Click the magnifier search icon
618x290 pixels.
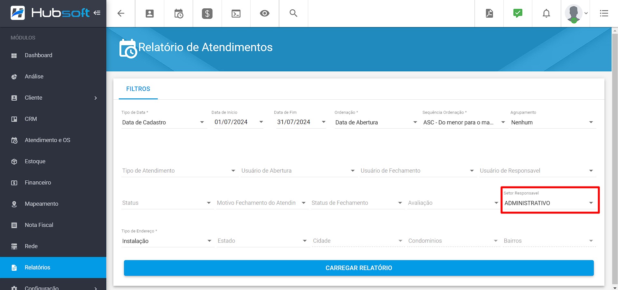click(x=293, y=14)
